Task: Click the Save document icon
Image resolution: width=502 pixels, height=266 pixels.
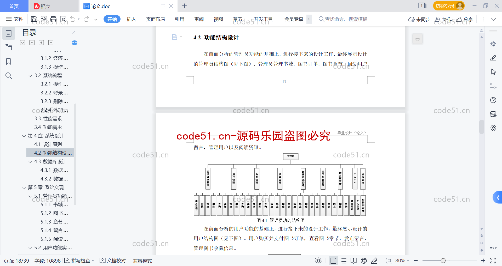Action: pos(34,19)
